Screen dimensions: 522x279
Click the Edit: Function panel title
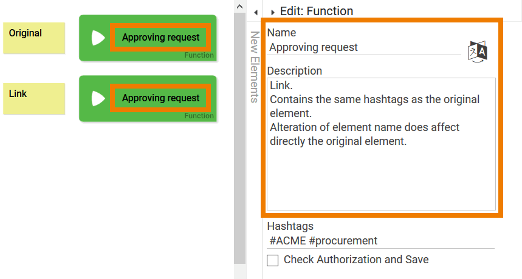point(316,11)
